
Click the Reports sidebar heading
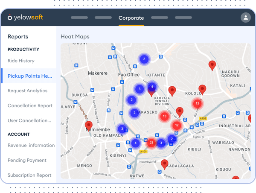tap(18, 36)
